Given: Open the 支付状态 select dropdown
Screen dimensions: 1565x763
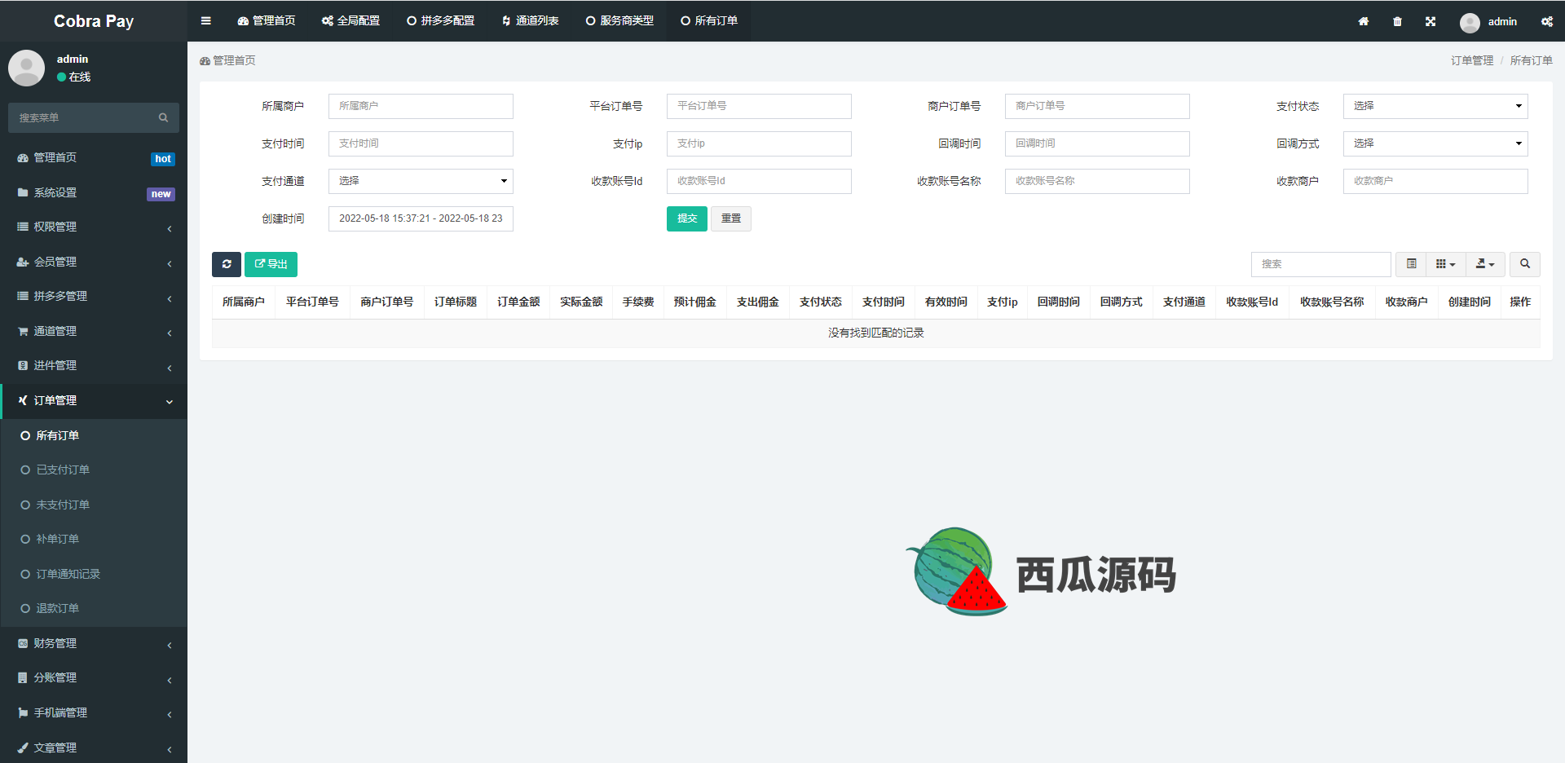Looking at the screenshot, I should point(1435,106).
